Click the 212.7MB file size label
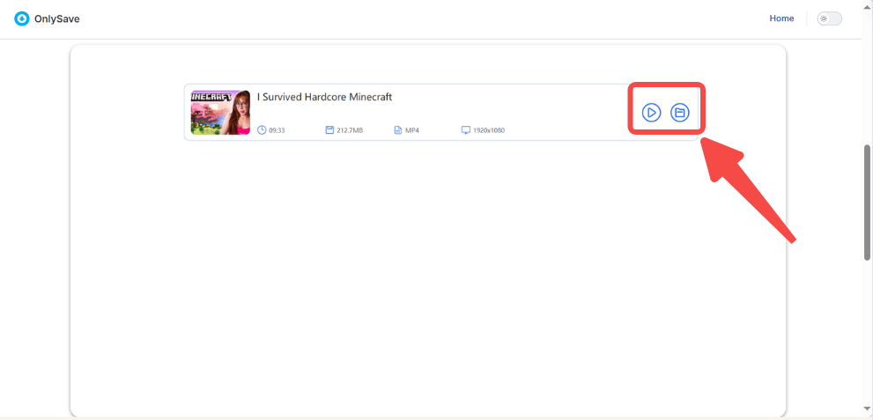 [350, 130]
